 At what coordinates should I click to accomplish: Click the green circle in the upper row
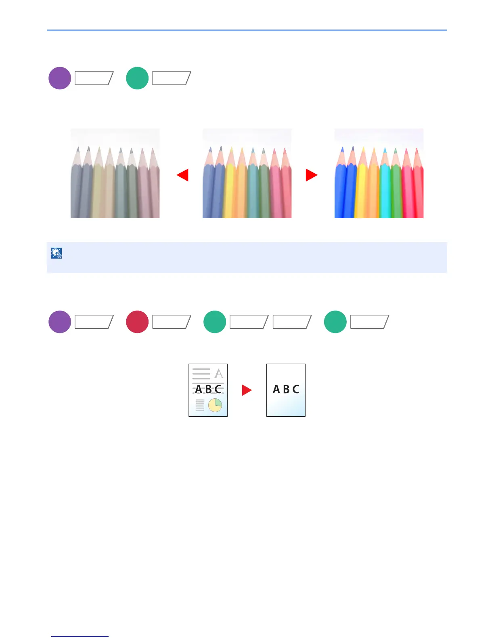click(137, 78)
